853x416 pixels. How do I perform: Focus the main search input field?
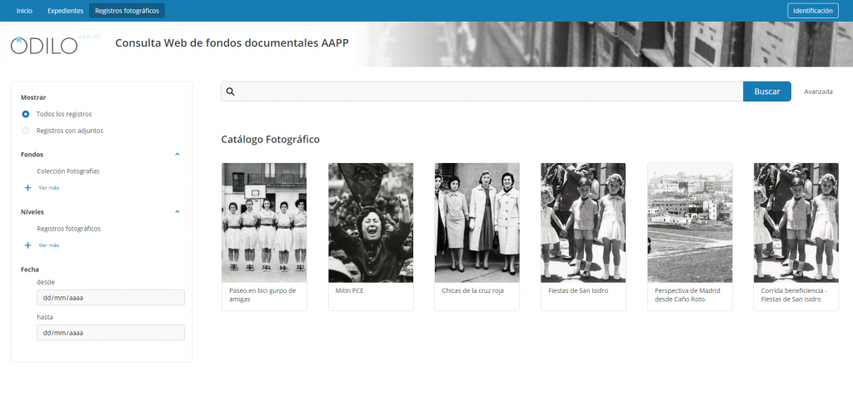[x=482, y=92]
